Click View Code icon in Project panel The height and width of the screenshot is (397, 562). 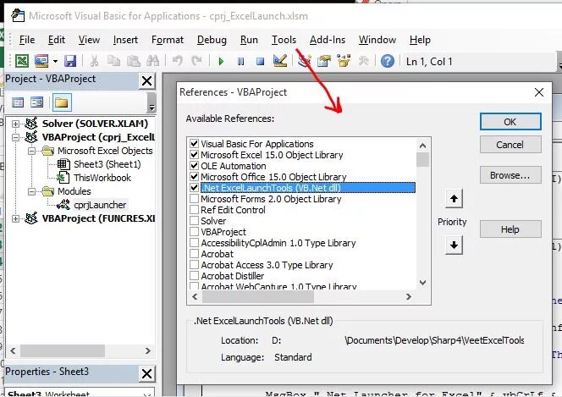[x=18, y=102]
